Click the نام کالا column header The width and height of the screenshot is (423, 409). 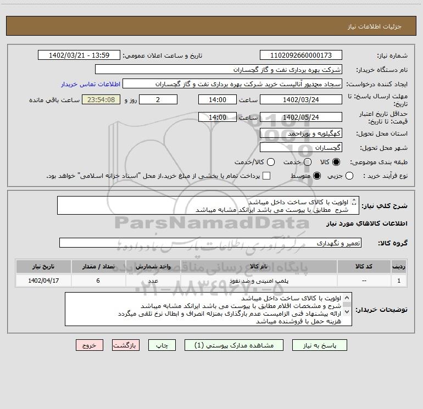[258, 266]
